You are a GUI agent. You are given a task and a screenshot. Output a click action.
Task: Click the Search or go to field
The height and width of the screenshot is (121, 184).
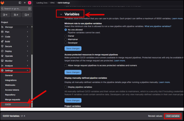coord(16,9)
